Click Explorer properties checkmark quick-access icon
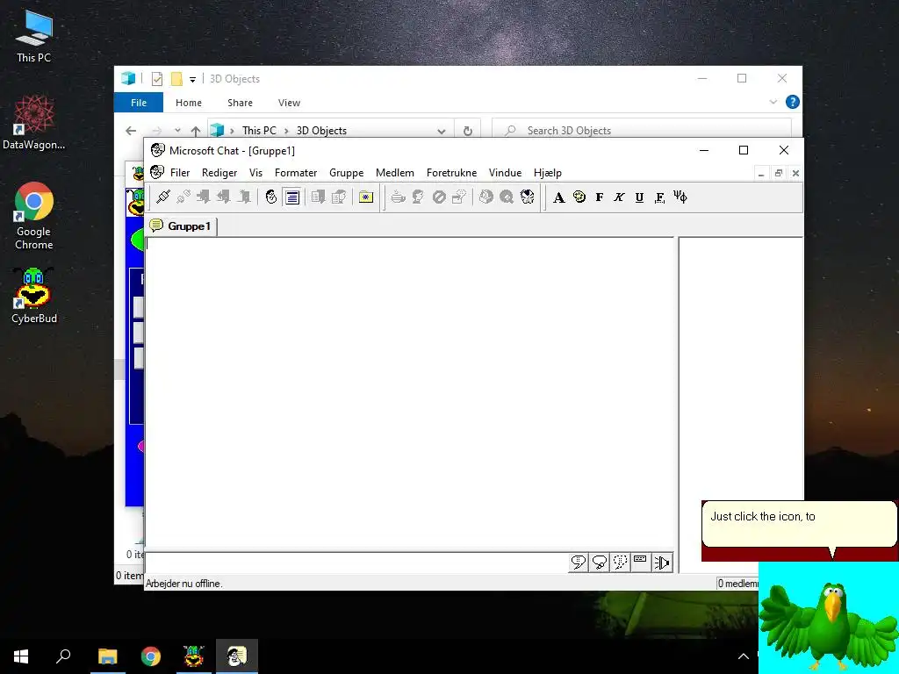Image resolution: width=899 pixels, height=674 pixels. point(156,79)
